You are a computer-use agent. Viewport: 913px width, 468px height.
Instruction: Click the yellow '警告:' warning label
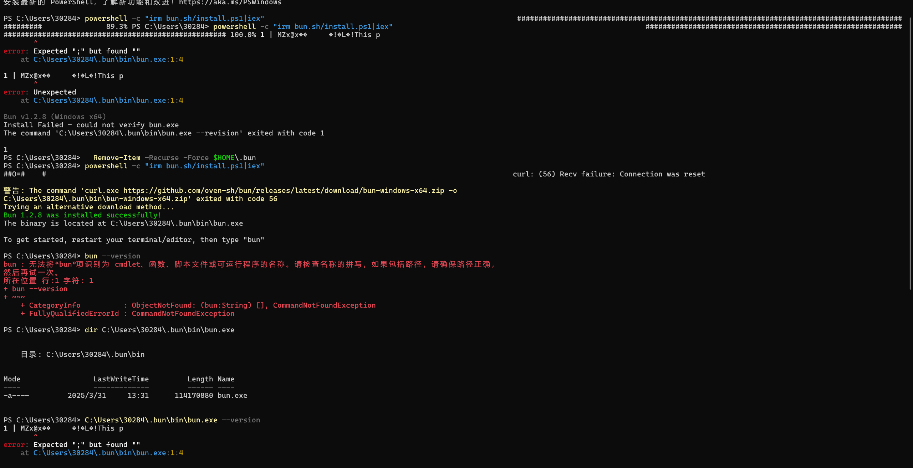pos(14,191)
